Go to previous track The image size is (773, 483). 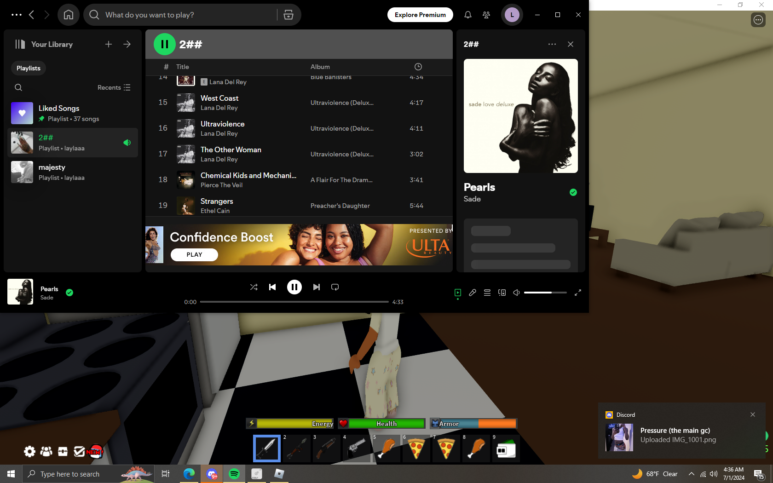pyautogui.click(x=272, y=287)
